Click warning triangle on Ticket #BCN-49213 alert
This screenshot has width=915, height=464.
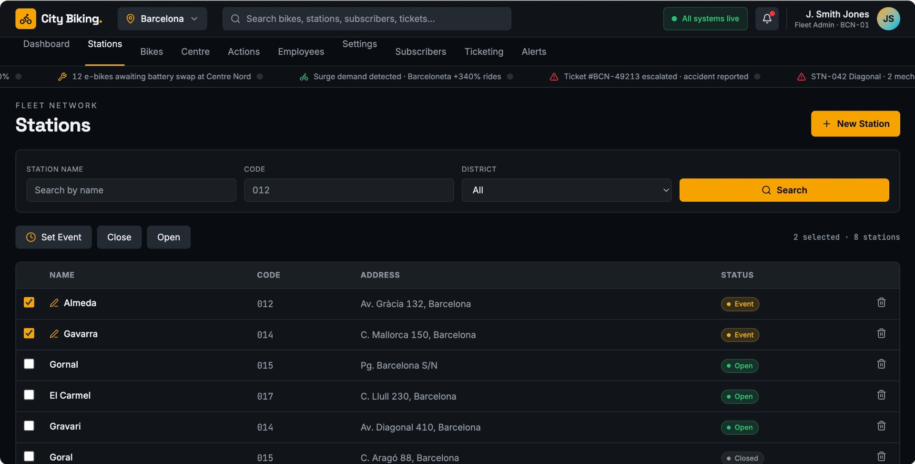pos(554,77)
